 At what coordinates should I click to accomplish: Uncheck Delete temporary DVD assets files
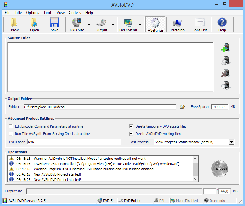131,126
